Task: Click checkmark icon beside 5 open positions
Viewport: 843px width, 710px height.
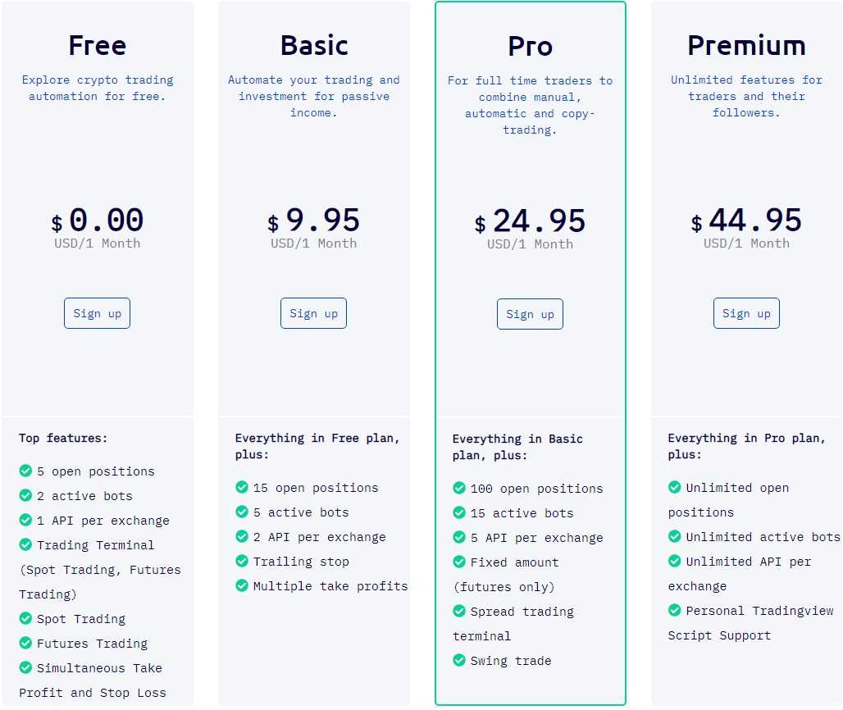Action: tap(25, 471)
